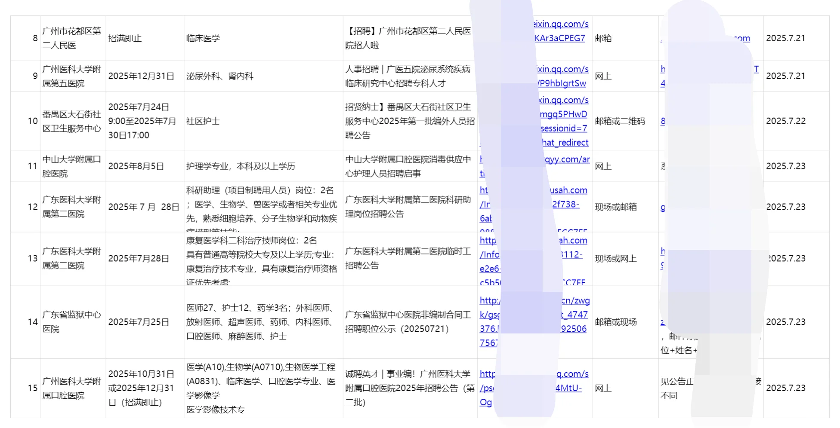Click the deadline cell 2025年8月5日
This screenshot has width=840, height=428.
coord(145,166)
